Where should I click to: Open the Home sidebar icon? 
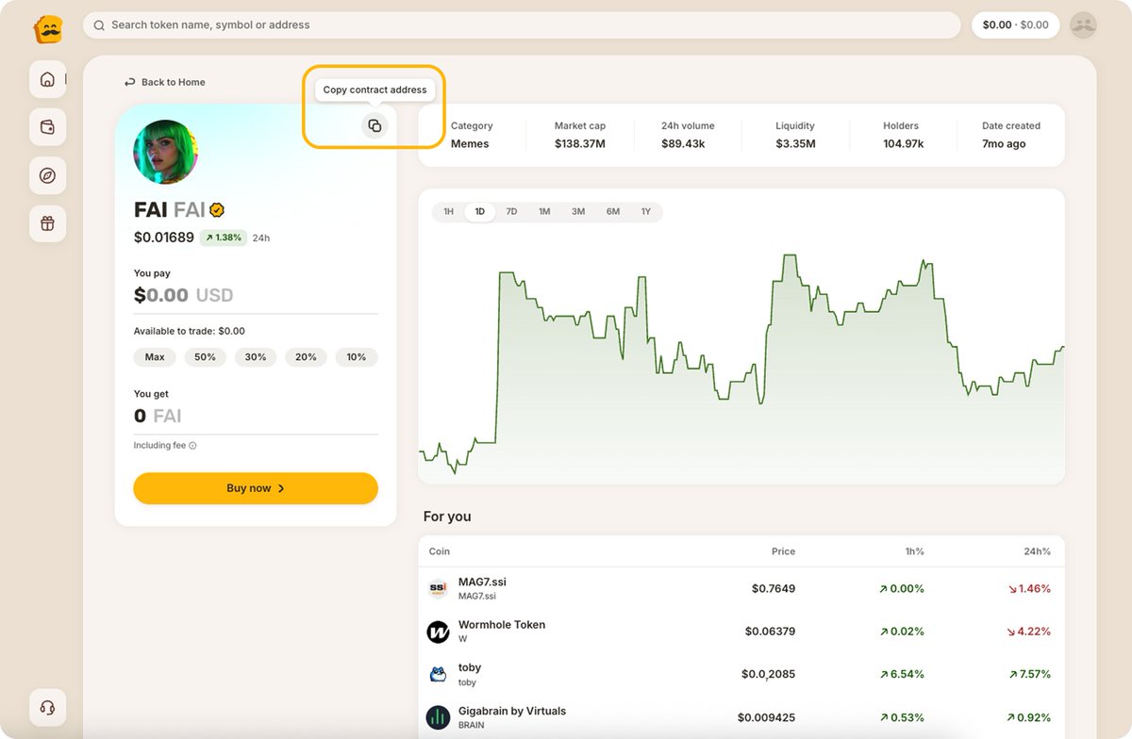[x=48, y=79]
